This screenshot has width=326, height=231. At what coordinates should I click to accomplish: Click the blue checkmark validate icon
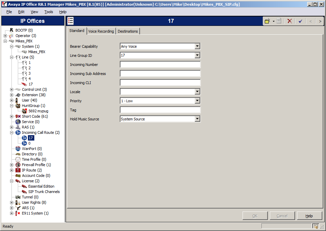click(x=300, y=21)
